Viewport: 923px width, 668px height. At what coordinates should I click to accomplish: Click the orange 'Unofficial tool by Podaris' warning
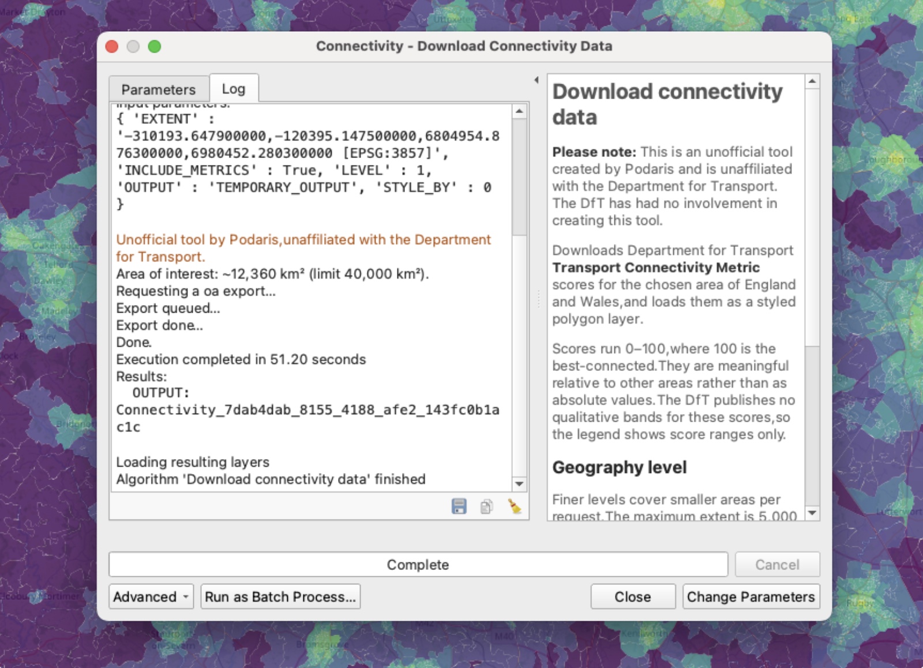(303, 248)
